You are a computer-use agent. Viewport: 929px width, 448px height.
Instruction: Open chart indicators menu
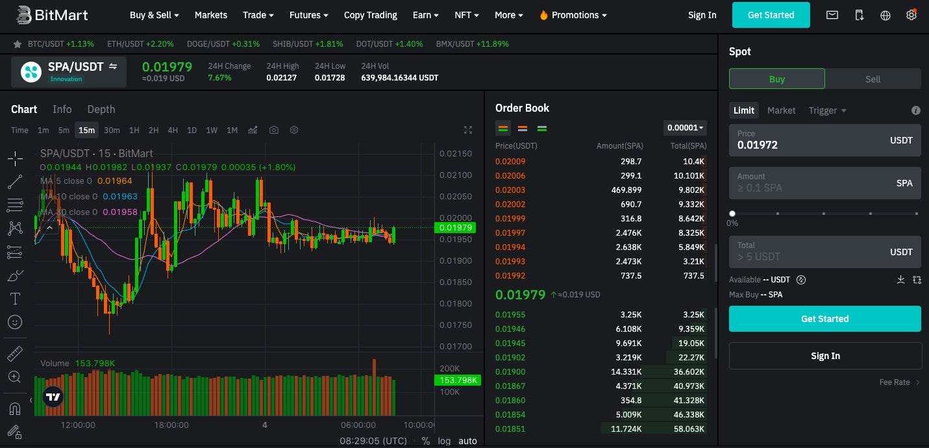pyautogui.click(x=253, y=130)
